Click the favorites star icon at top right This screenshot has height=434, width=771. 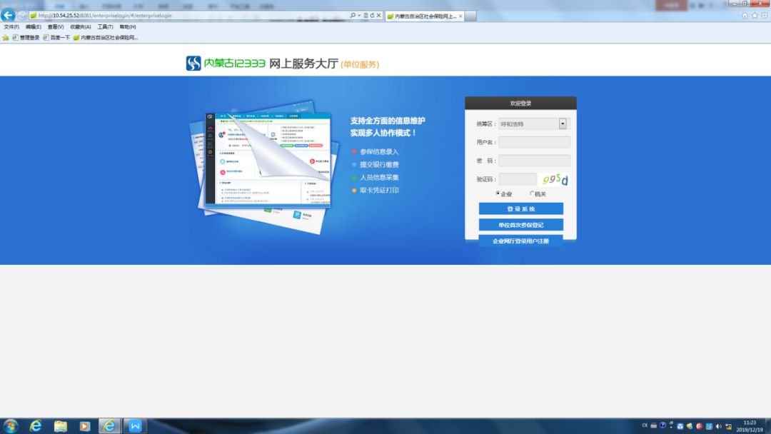click(755, 16)
